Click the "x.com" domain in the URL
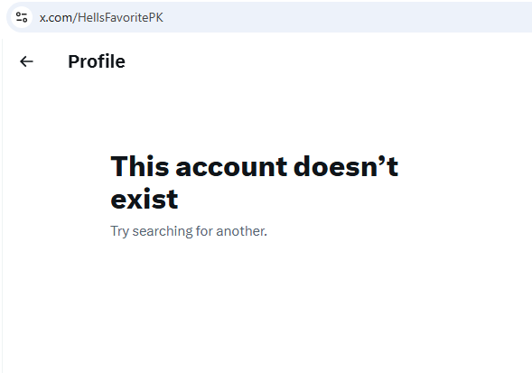 [56, 18]
